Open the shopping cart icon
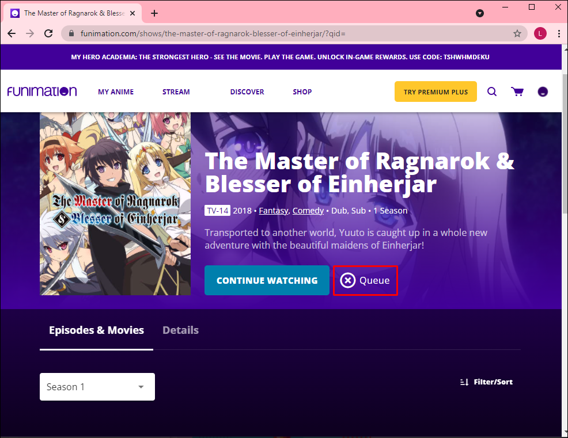This screenshot has width=568, height=438. pos(517,92)
